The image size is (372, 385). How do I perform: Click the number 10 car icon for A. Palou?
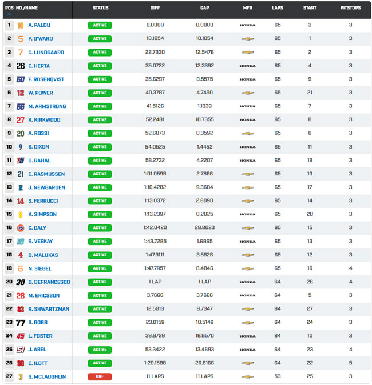click(x=21, y=25)
